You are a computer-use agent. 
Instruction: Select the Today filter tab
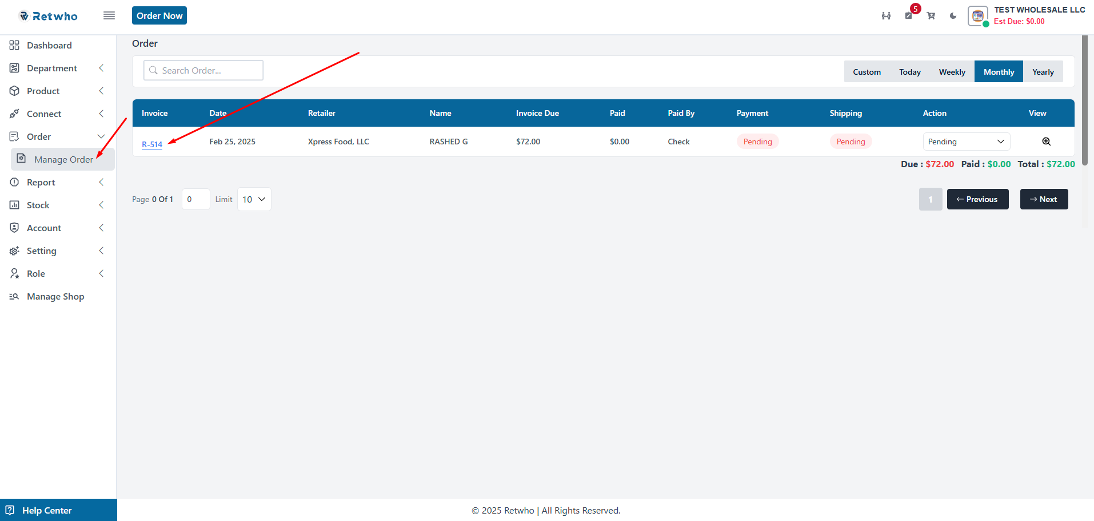[x=909, y=72]
